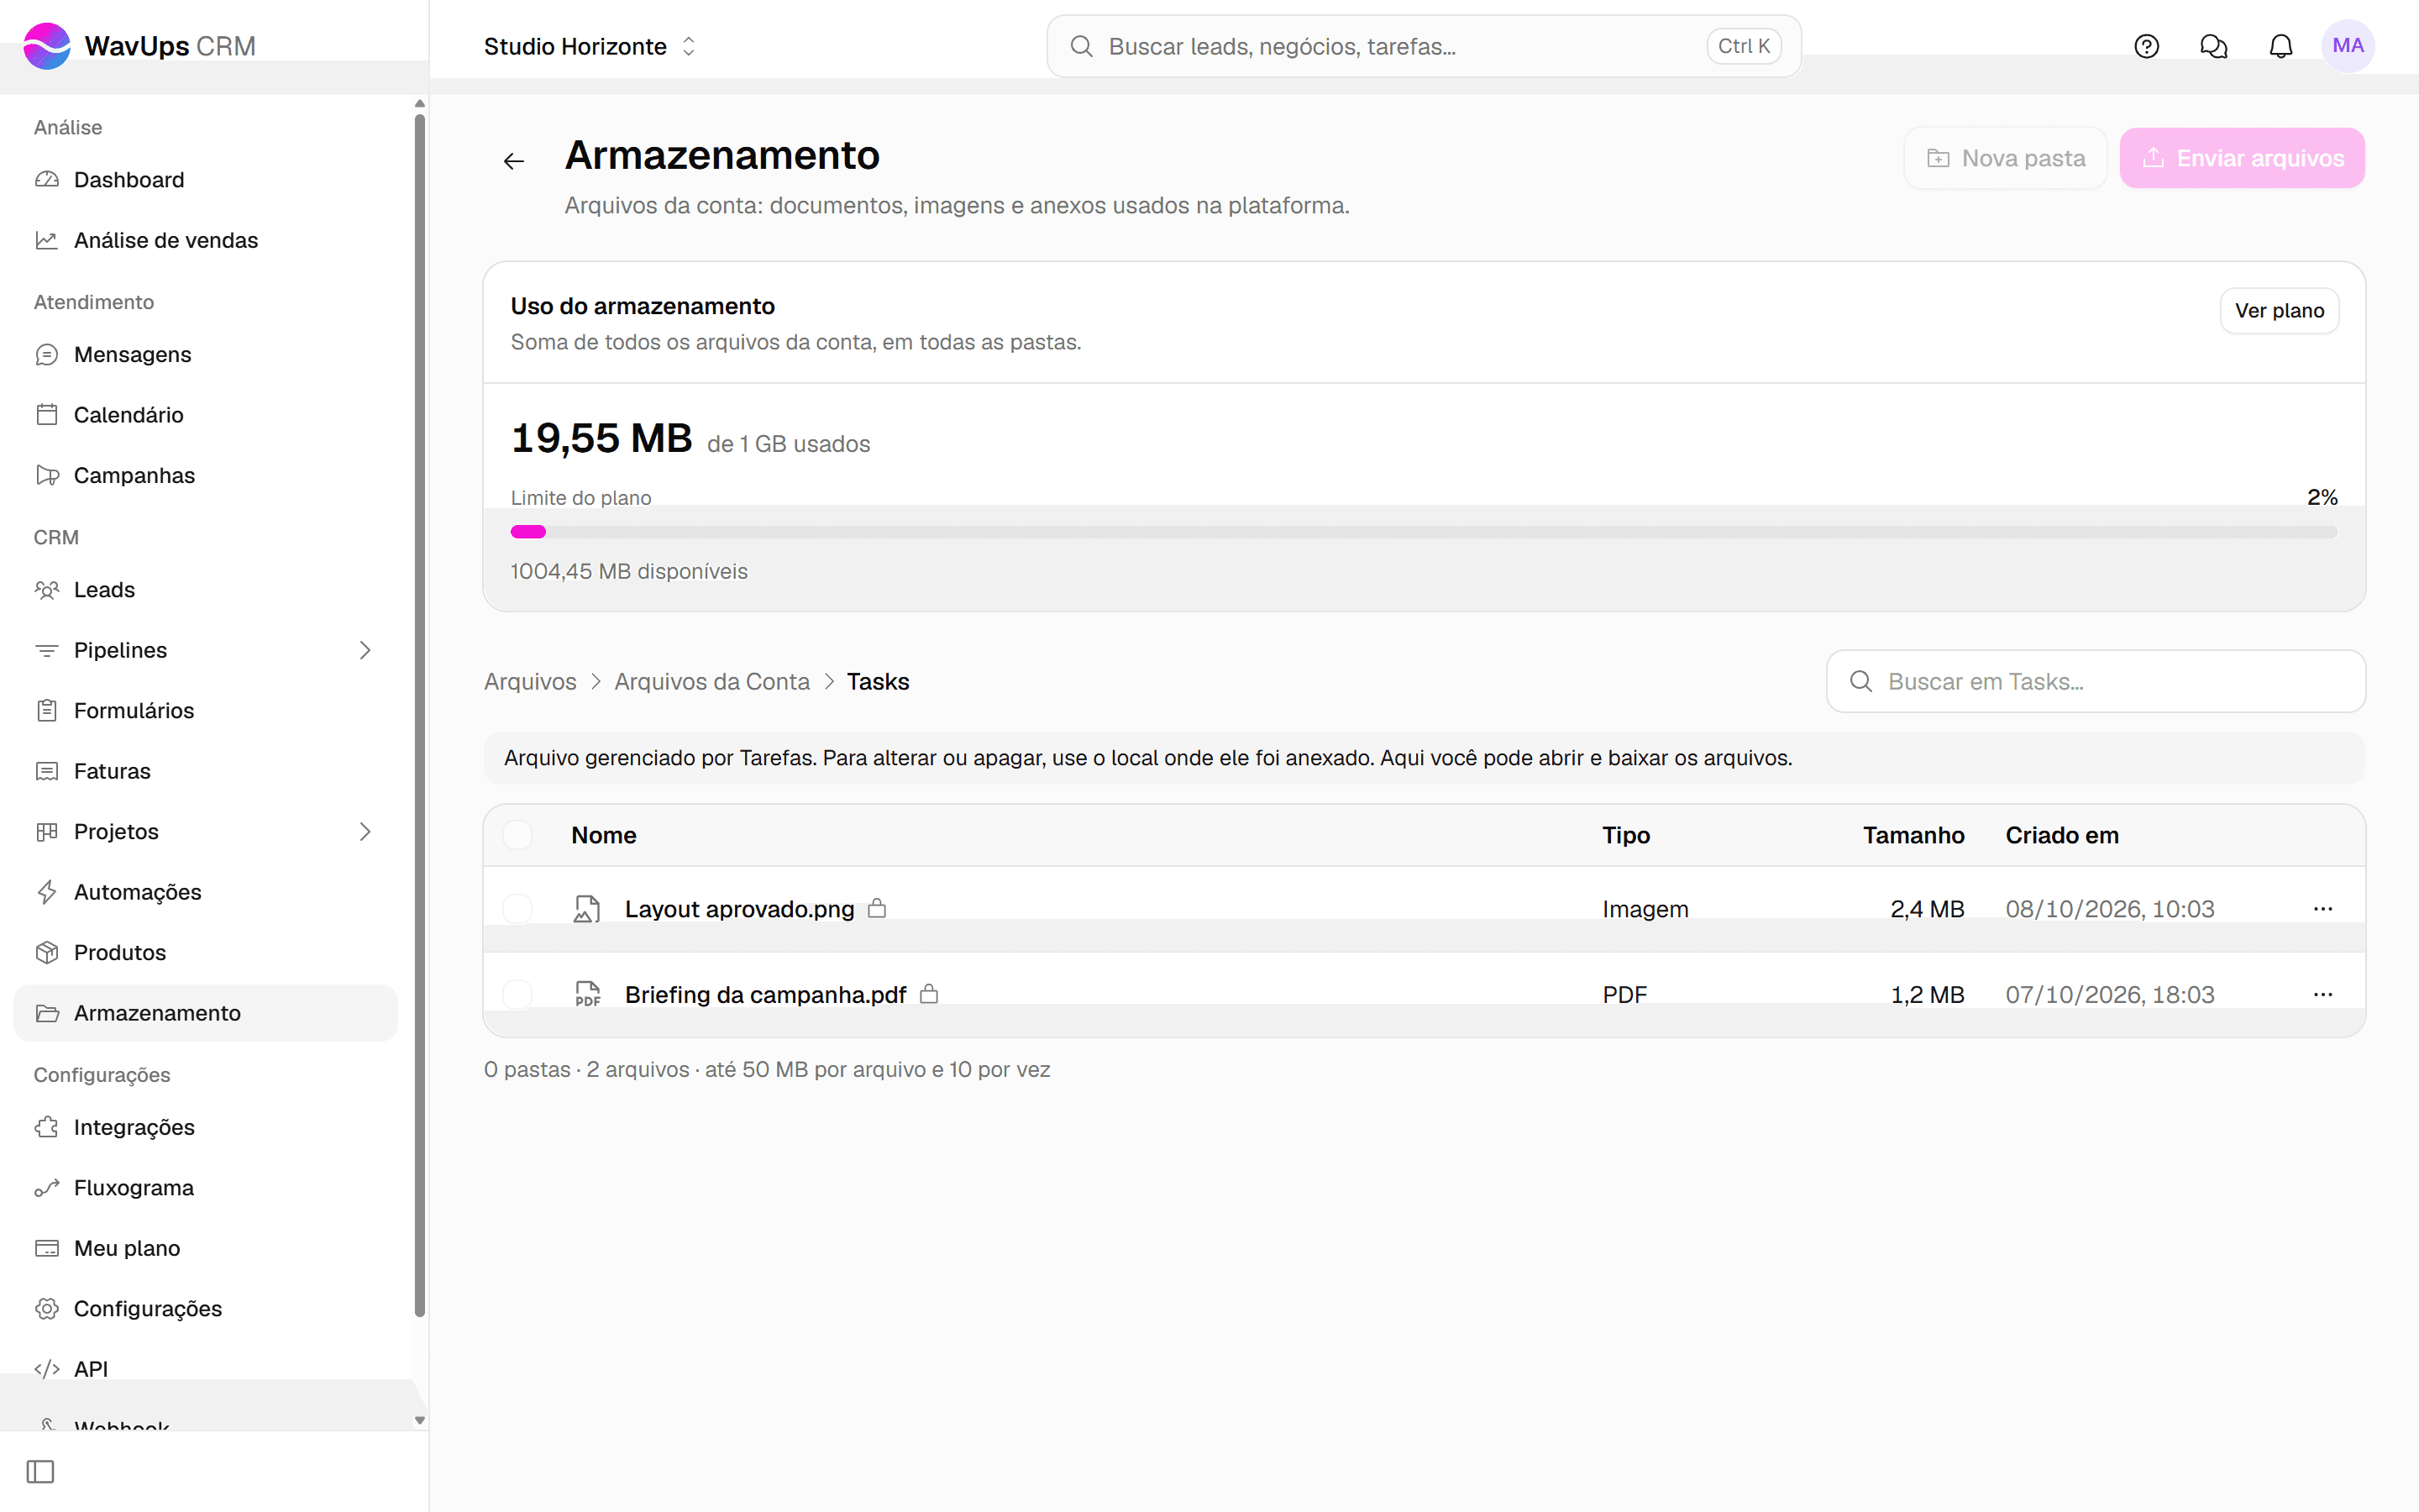
Task: Focus the Buscar em Tasks search field
Action: click(2095, 681)
